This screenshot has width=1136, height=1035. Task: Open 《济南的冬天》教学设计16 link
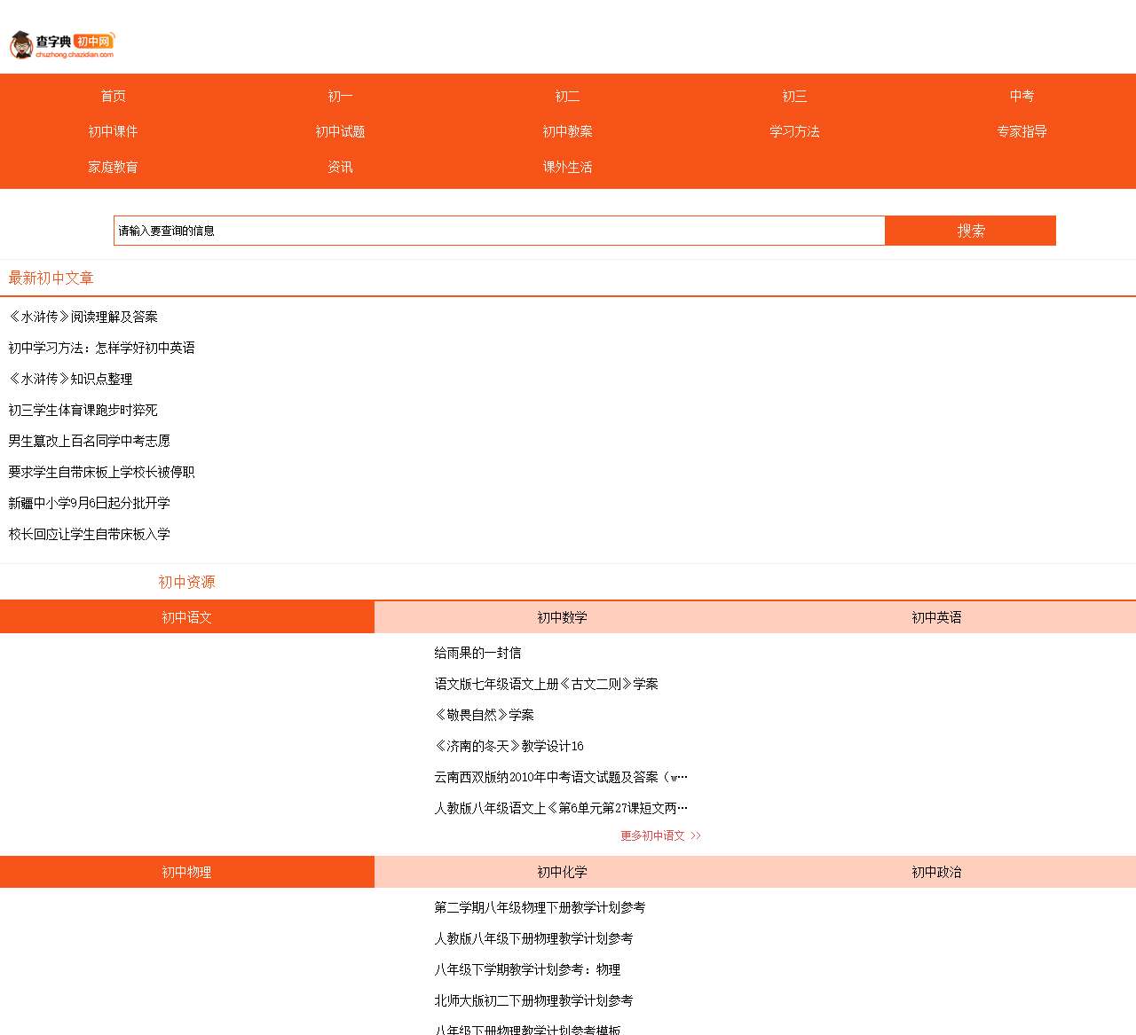(x=509, y=746)
